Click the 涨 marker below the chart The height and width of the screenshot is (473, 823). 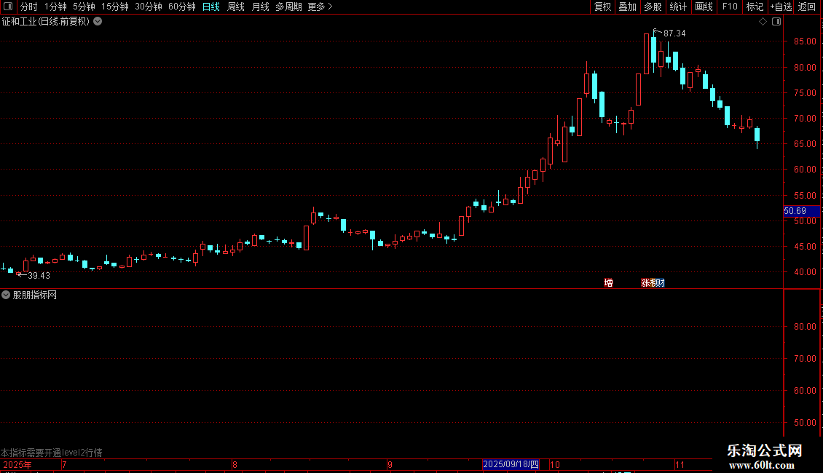(x=645, y=282)
